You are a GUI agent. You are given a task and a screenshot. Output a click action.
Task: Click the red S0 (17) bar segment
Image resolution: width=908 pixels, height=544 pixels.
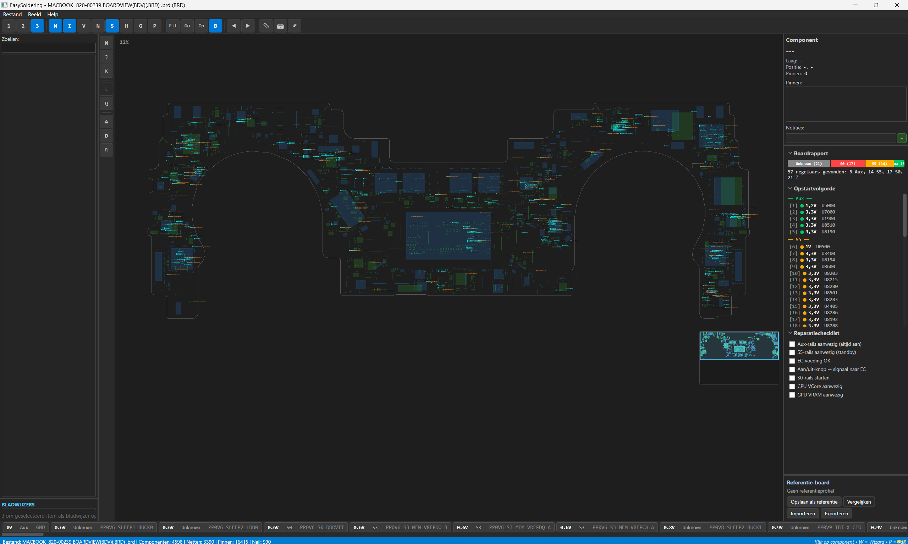[x=847, y=163]
